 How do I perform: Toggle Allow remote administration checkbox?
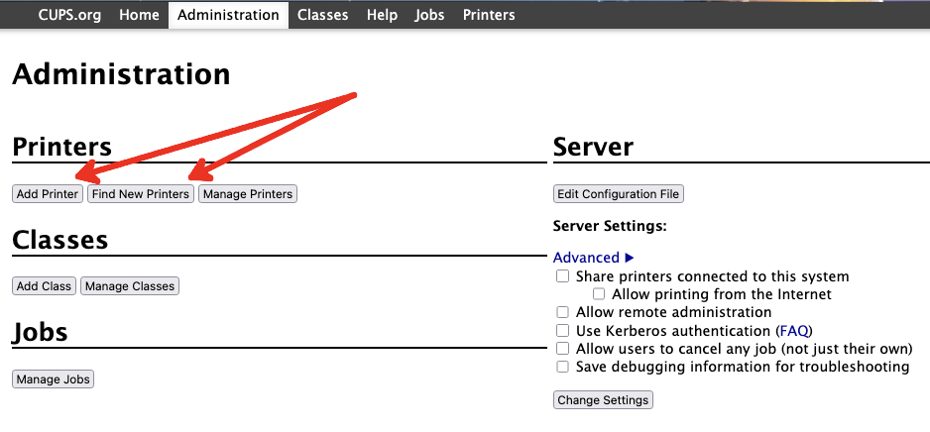(x=563, y=312)
